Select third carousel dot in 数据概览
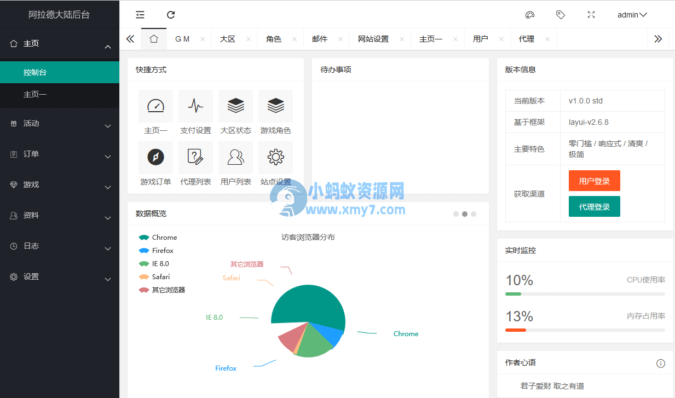 click(x=474, y=214)
